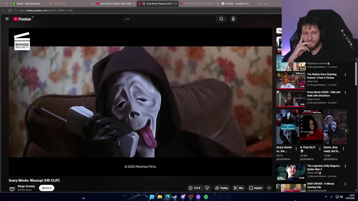358x201 pixels.
Task: Open PlayStation Australia video thumbnail 3:16
Action: click(291, 66)
